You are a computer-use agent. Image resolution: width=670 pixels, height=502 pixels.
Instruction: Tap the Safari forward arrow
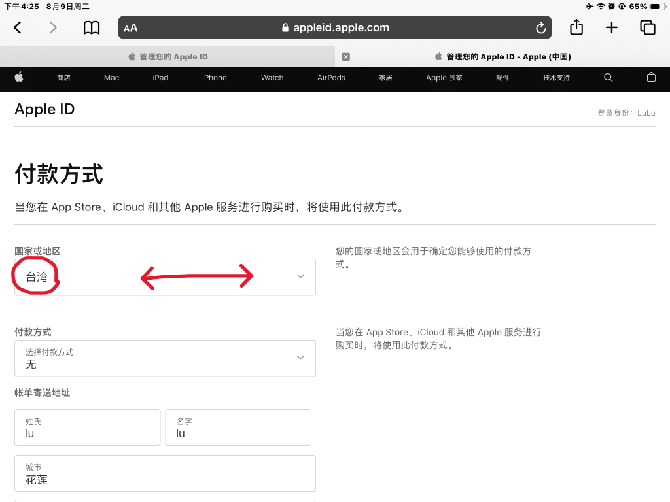coord(53,27)
